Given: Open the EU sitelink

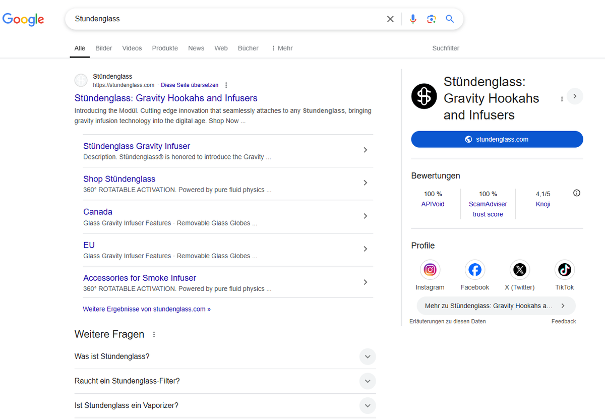Looking at the screenshot, I should coord(89,245).
